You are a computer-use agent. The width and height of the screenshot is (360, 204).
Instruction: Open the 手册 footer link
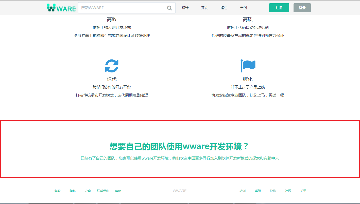258,191
